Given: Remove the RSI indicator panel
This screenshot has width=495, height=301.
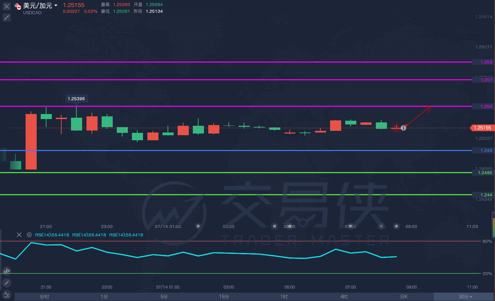Looking at the screenshot, I should tap(19, 235).
